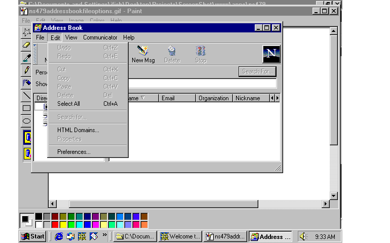Click the Netscape quick launch icon
The image size is (390, 243).
point(82,236)
